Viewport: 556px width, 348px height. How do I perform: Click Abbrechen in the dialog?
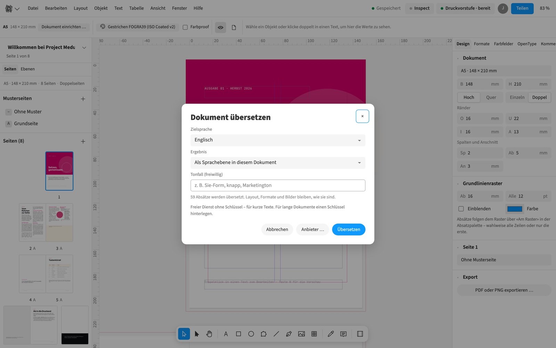(277, 230)
